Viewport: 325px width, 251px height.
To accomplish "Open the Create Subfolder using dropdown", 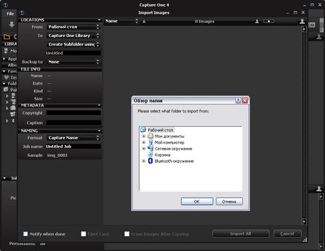I will coord(73,44).
